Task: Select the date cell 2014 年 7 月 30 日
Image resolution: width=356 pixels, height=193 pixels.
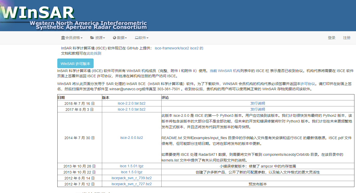Action: pos(79,138)
